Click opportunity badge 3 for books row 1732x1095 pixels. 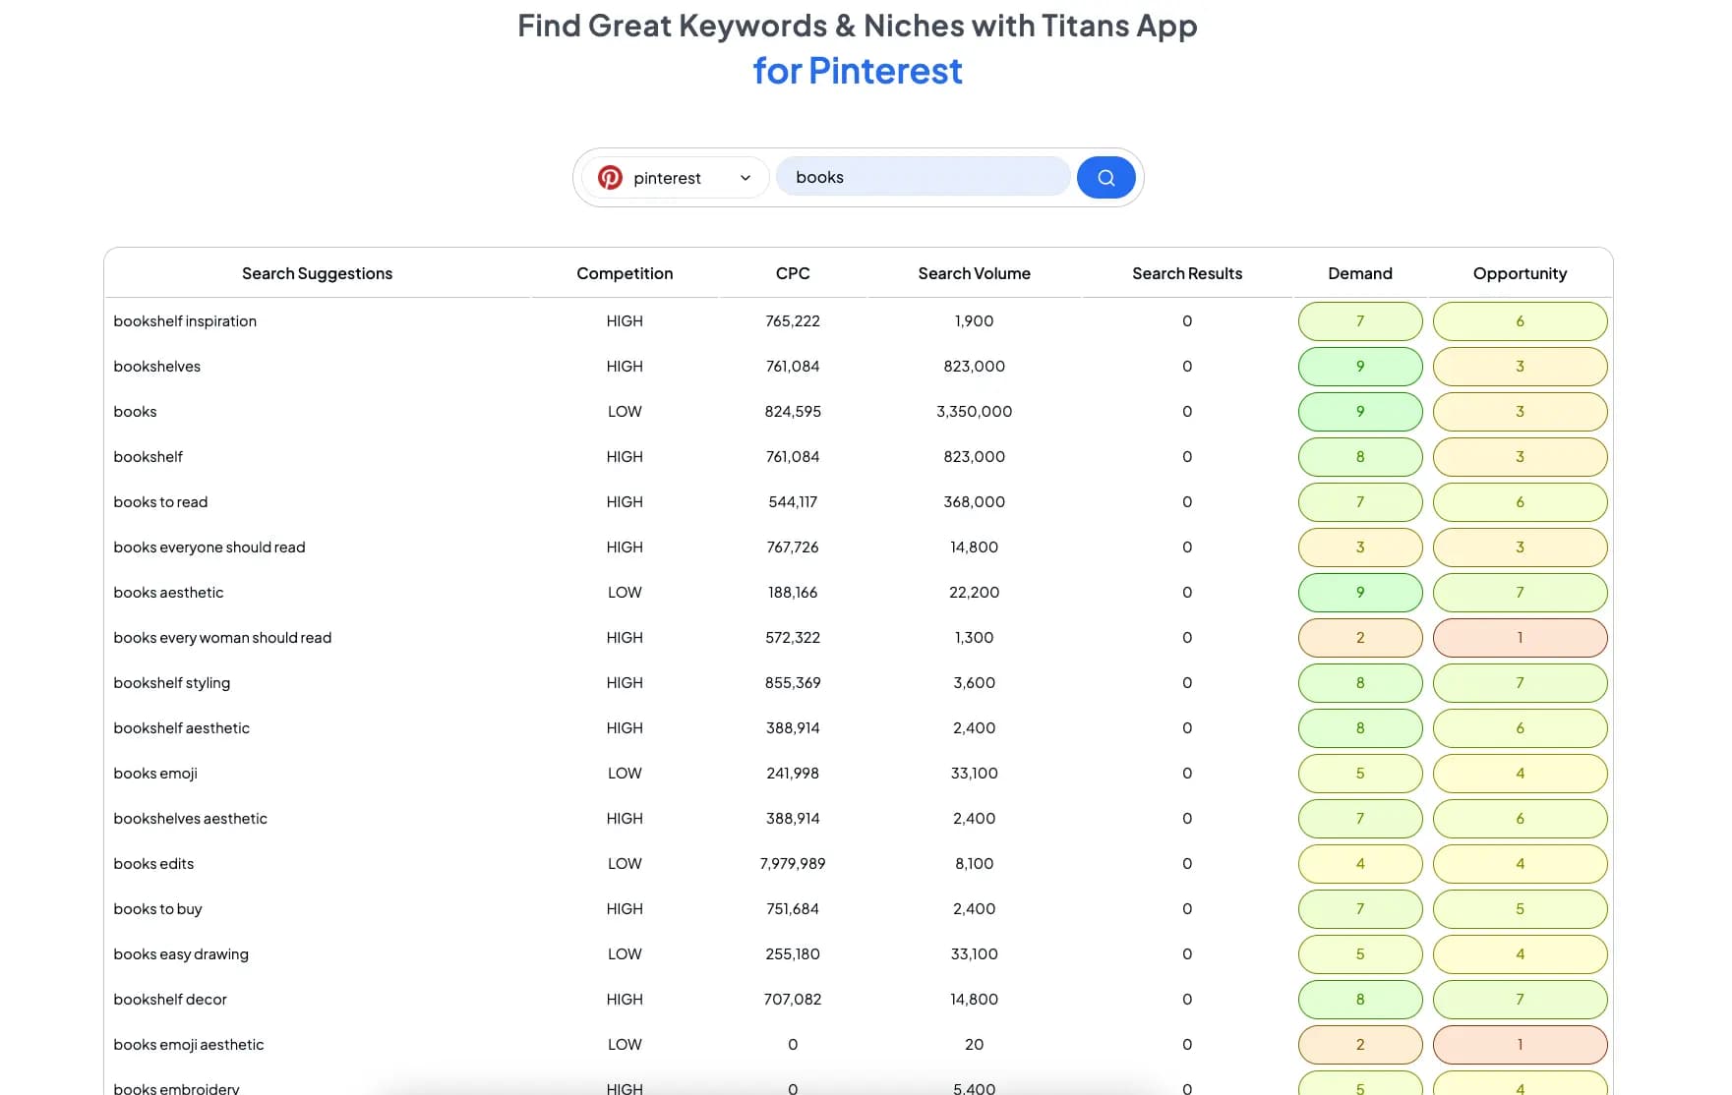(x=1520, y=412)
